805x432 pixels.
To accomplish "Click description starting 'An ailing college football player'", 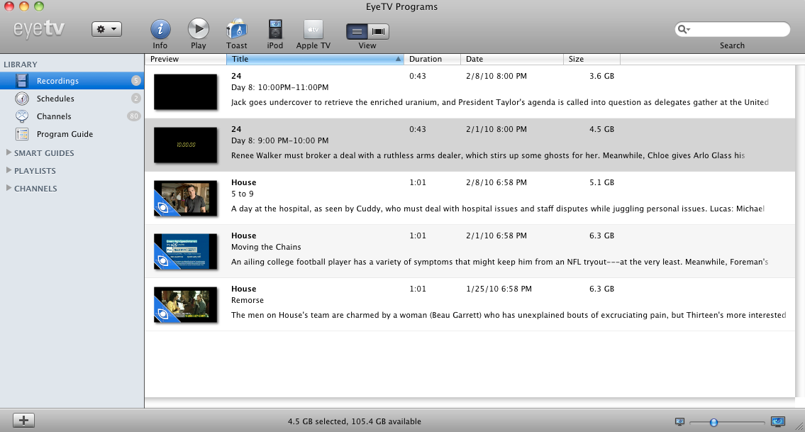I will [x=499, y=262].
